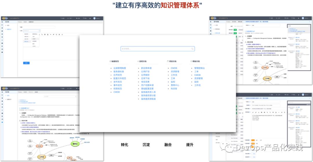
Task: Click the Admin avatar in the top-left window
Action: click(94, 18)
